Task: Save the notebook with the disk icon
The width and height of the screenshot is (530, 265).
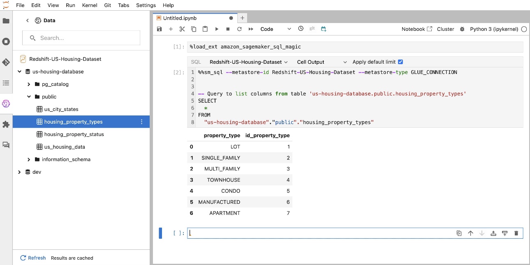Action: [160, 29]
